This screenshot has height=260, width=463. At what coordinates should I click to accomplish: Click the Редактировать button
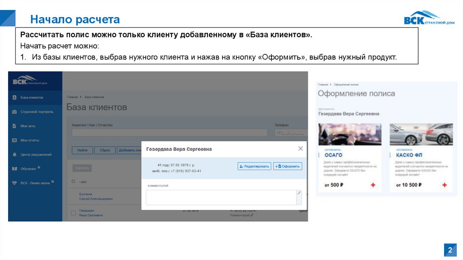254,166
